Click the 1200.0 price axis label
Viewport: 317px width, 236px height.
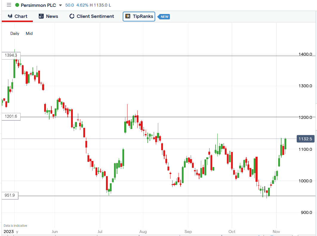click(x=305, y=117)
